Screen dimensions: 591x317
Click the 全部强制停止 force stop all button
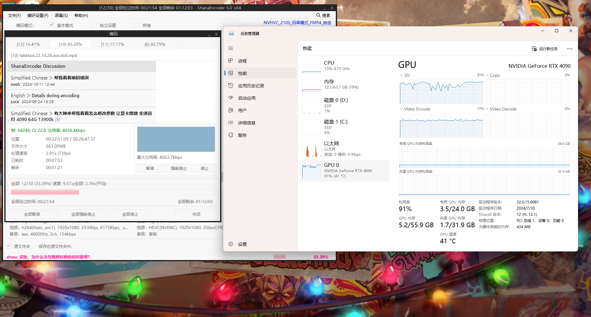pos(83,214)
